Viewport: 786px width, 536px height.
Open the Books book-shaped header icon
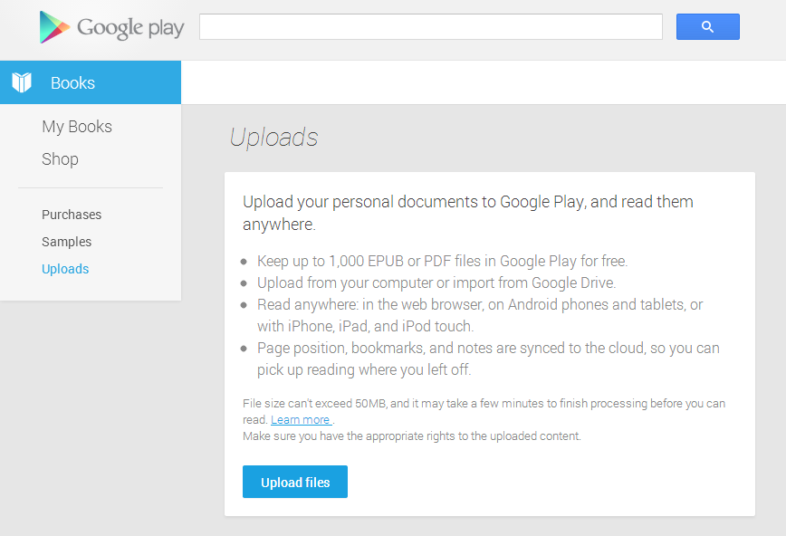pos(20,81)
